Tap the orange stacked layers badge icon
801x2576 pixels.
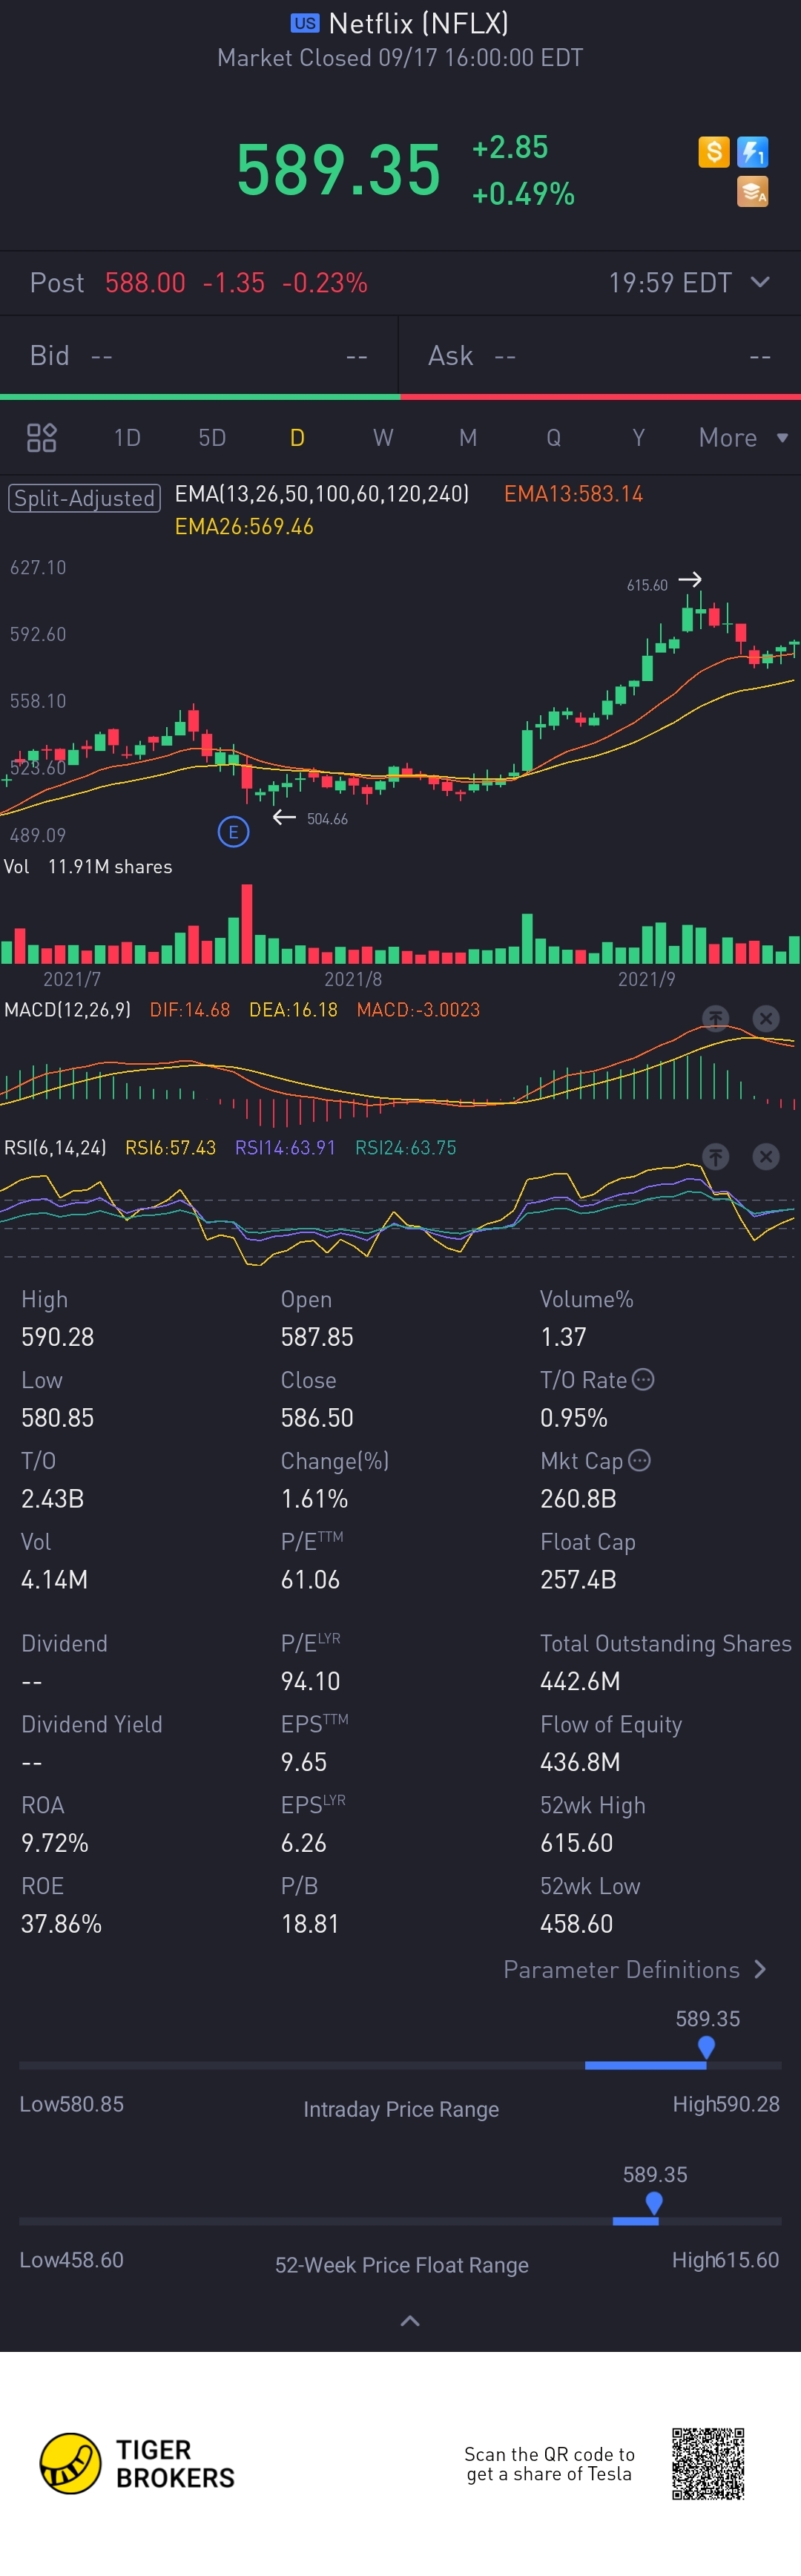752,191
